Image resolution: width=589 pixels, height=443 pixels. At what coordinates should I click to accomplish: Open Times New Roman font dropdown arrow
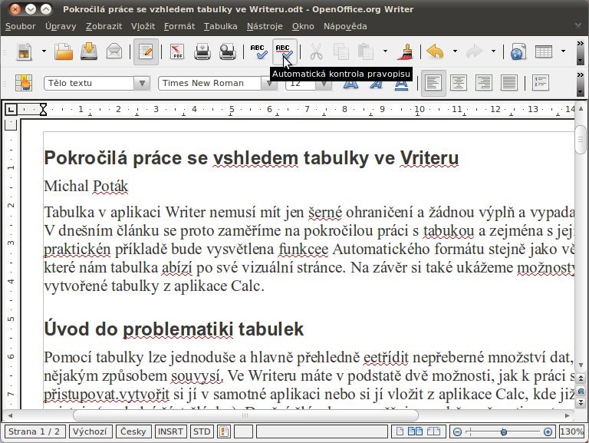(x=269, y=83)
